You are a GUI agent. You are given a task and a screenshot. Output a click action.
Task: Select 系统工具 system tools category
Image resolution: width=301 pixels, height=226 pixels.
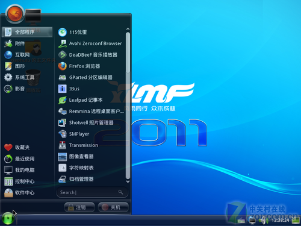click(19, 77)
